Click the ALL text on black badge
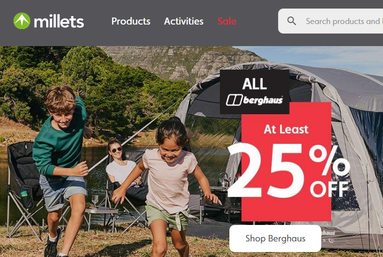Screen dimensions: 383x257 254,84
